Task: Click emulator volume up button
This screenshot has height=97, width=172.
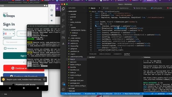Action: pyautogui.click(x=52, y=15)
